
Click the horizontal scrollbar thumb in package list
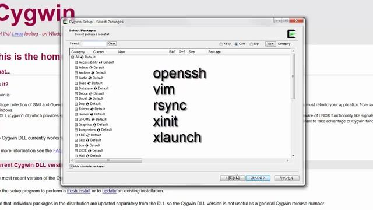point(108,161)
